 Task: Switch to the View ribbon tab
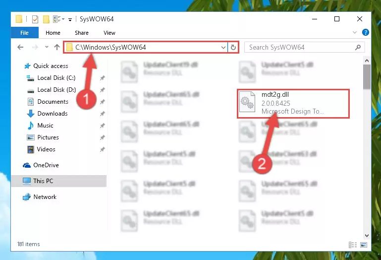point(109,33)
